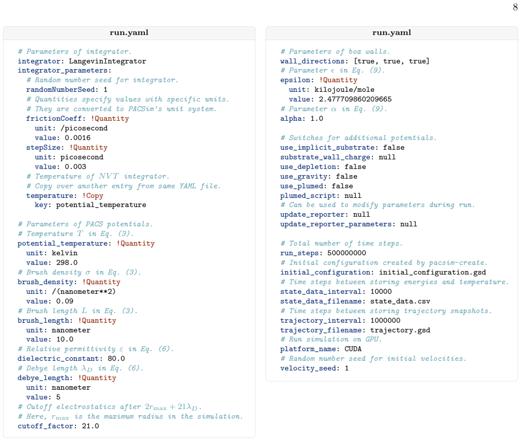This screenshot has height=441, width=521.
Task: Click the right run.yaml title header
Action: 391,33
